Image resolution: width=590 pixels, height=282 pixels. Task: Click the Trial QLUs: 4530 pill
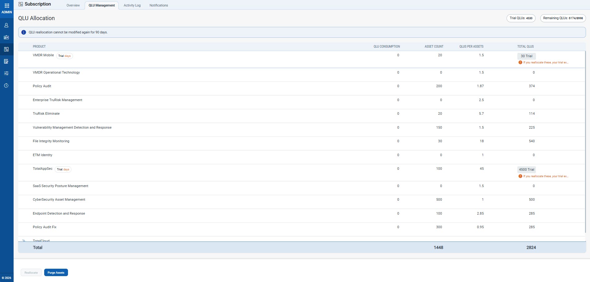pyautogui.click(x=521, y=18)
